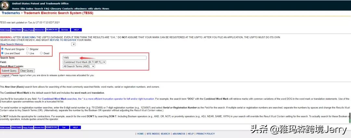The height and width of the screenshot is (138, 351).
Task: Click the page's vertical scrollbar thumb
Action: pos(350,118)
